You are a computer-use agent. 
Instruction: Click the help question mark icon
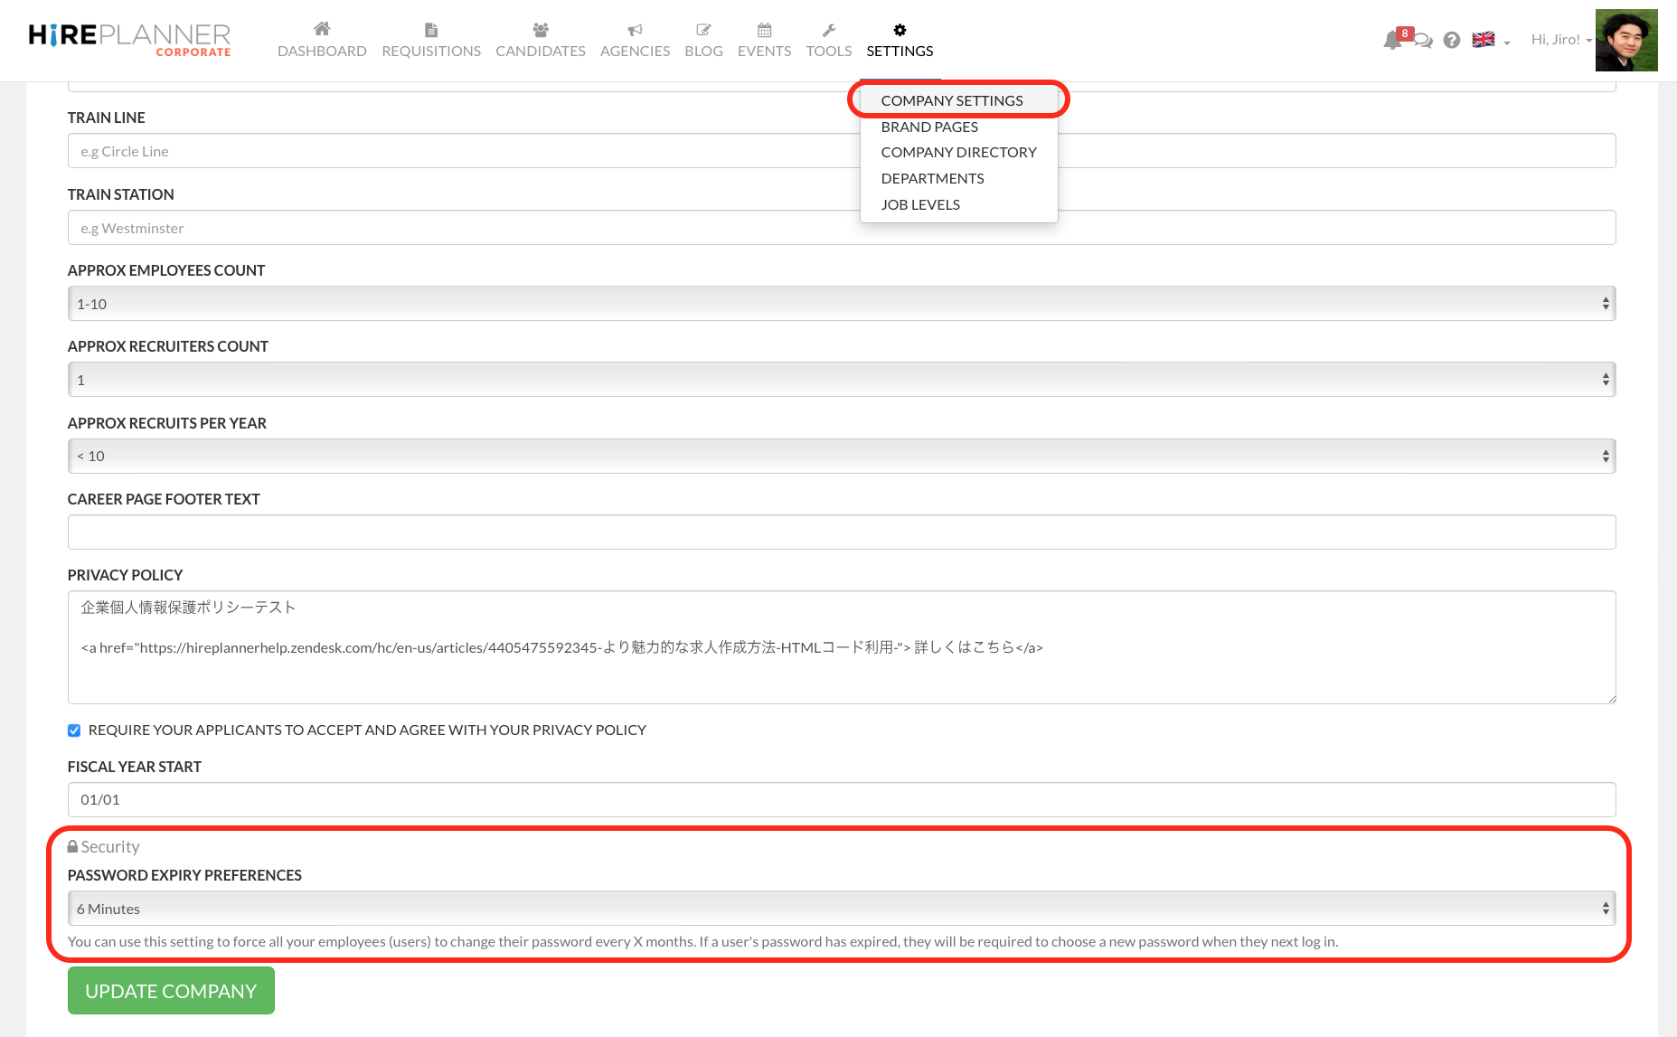click(x=1452, y=41)
